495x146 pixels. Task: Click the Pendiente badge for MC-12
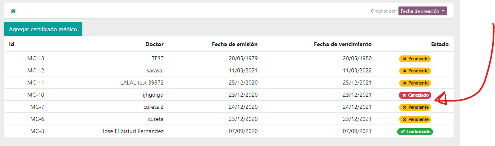[x=415, y=71]
